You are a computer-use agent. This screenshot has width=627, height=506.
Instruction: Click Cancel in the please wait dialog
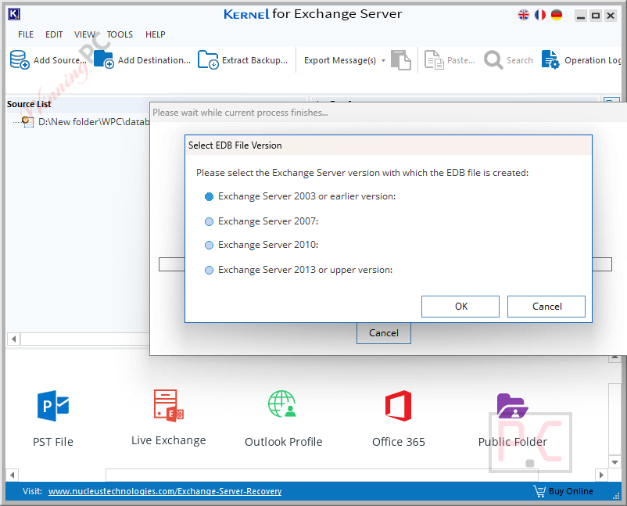tap(384, 333)
